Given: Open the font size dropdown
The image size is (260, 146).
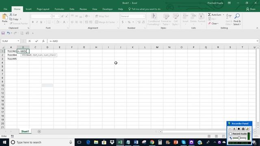Looking at the screenshot, I should point(58,16).
